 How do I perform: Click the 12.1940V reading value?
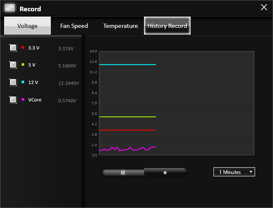pos(69,83)
